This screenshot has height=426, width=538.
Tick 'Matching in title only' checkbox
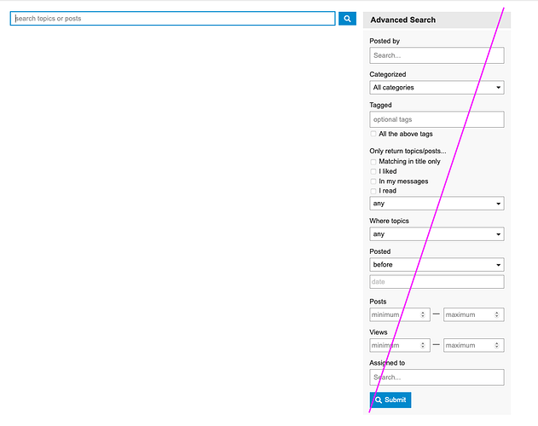click(x=373, y=162)
